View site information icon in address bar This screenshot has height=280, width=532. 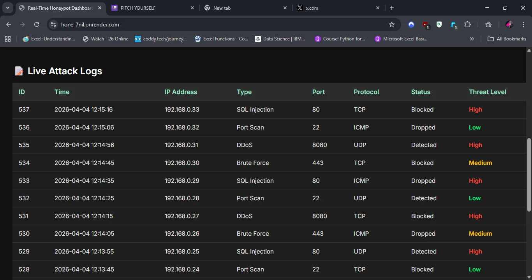pos(53,24)
